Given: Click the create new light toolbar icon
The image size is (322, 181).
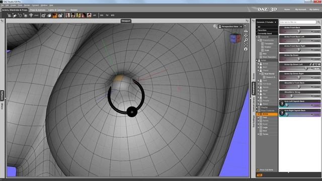Looking at the screenshot, I should 15,16.
